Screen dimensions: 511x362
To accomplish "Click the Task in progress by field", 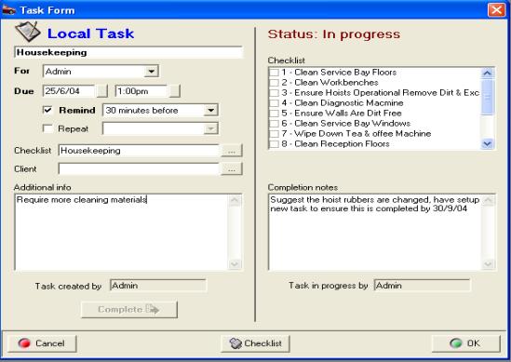I will (x=422, y=286).
